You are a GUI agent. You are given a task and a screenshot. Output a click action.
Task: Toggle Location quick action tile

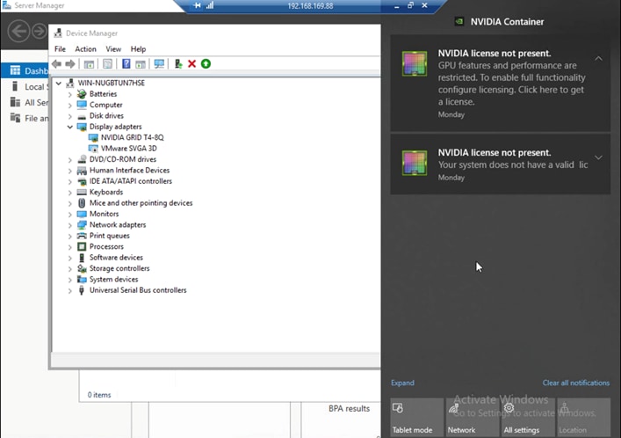tap(584, 418)
